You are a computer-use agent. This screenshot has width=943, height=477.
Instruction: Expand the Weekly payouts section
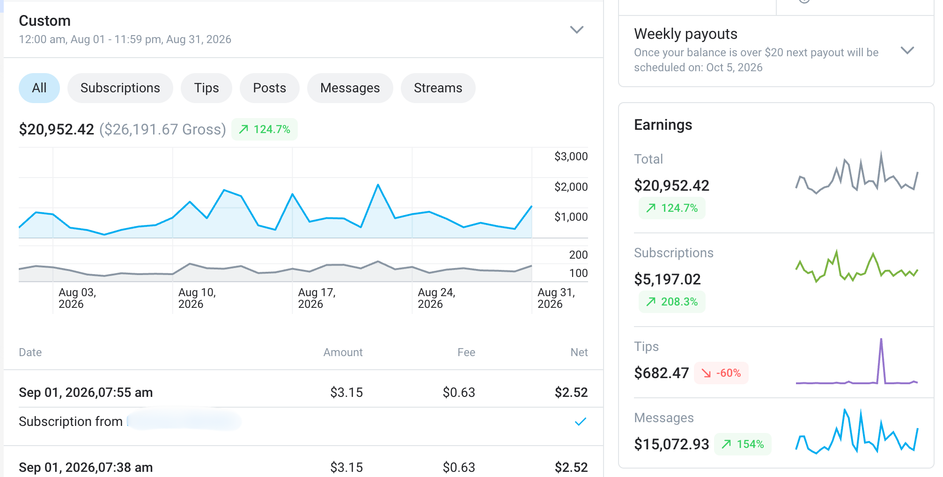[x=907, y=50]
